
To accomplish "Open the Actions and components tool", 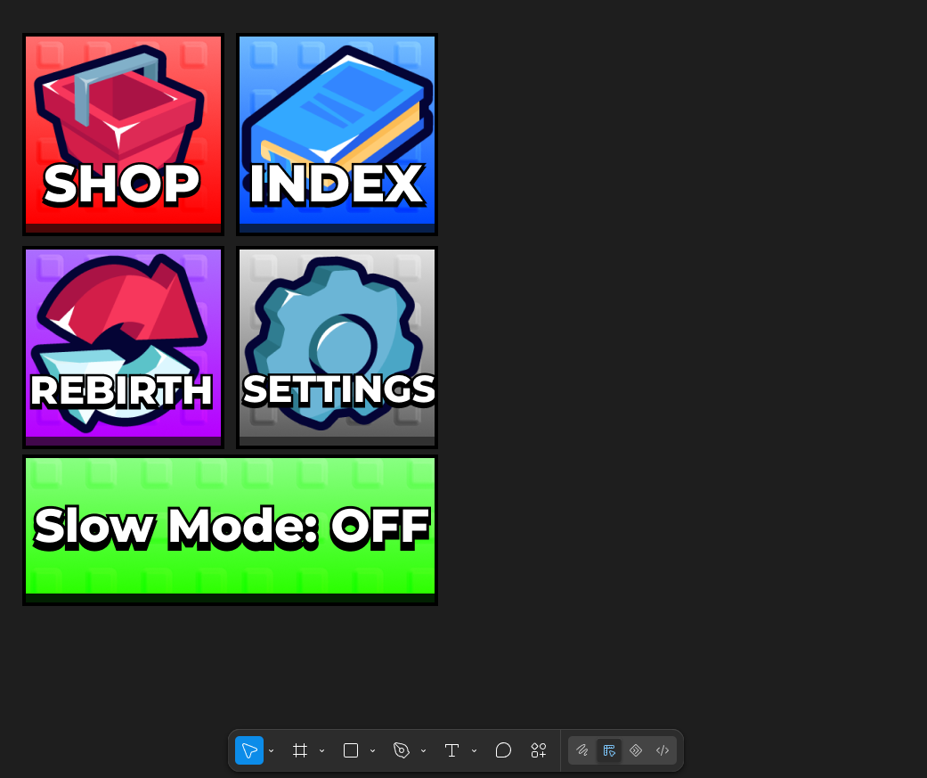I will pos(539,750).
